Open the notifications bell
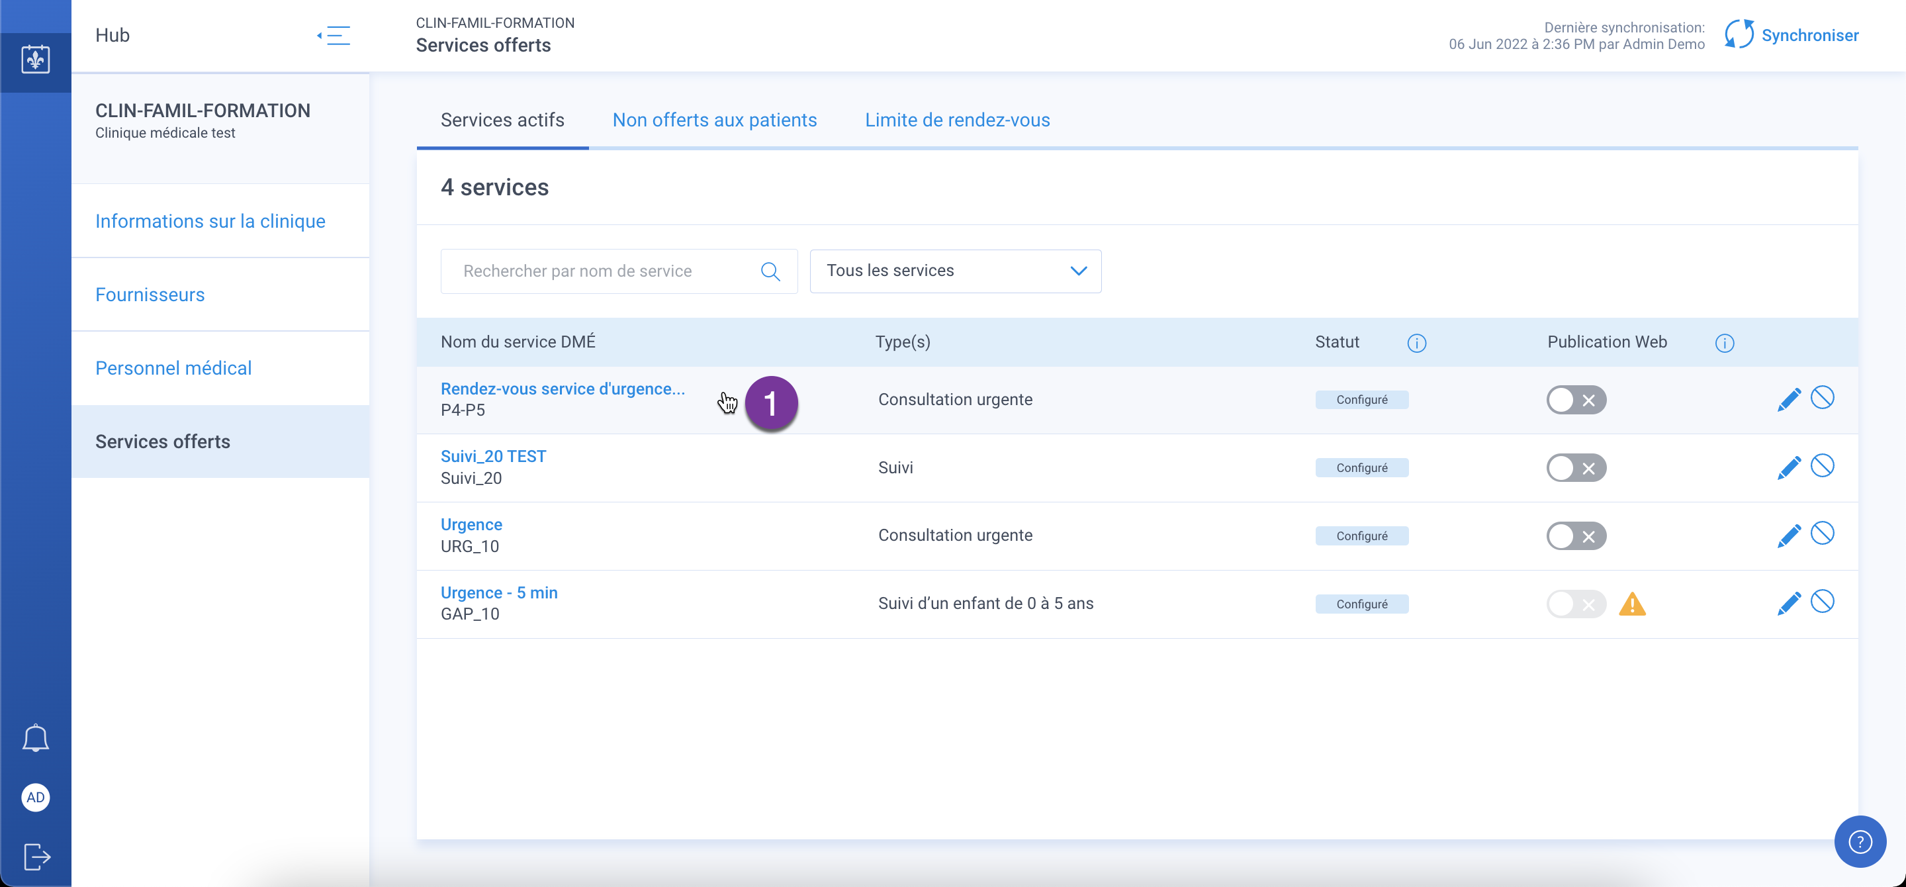 tap(36, 737)
